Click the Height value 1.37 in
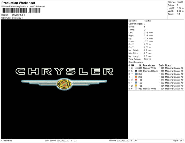 coord(180,8)
